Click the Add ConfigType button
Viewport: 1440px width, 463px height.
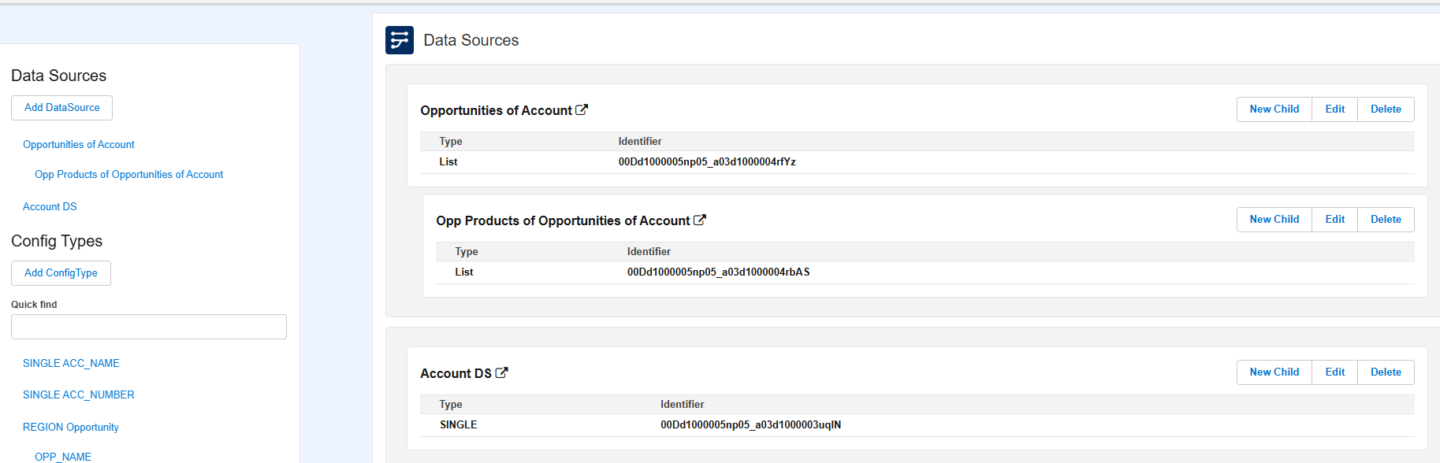coord(61,273)
